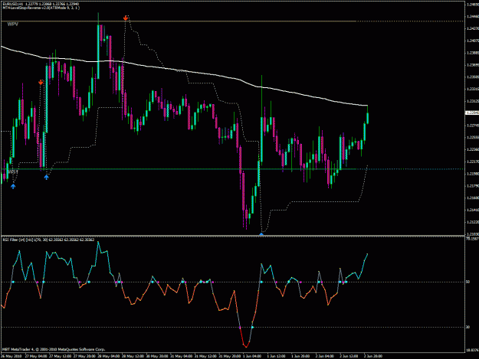The image size is (479, 359).
Task: Click the RSI level 30 axis label
Action: pyautogui.click(x=468, y=327)
